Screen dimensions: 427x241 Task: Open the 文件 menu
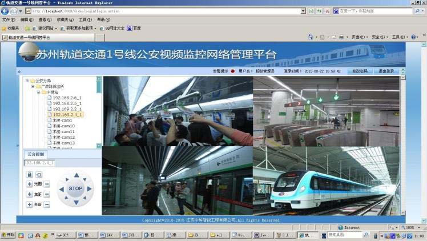9,20
